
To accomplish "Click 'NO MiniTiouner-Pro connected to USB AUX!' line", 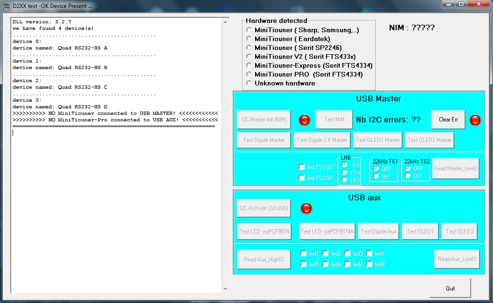I will click(x=115, y=120).
